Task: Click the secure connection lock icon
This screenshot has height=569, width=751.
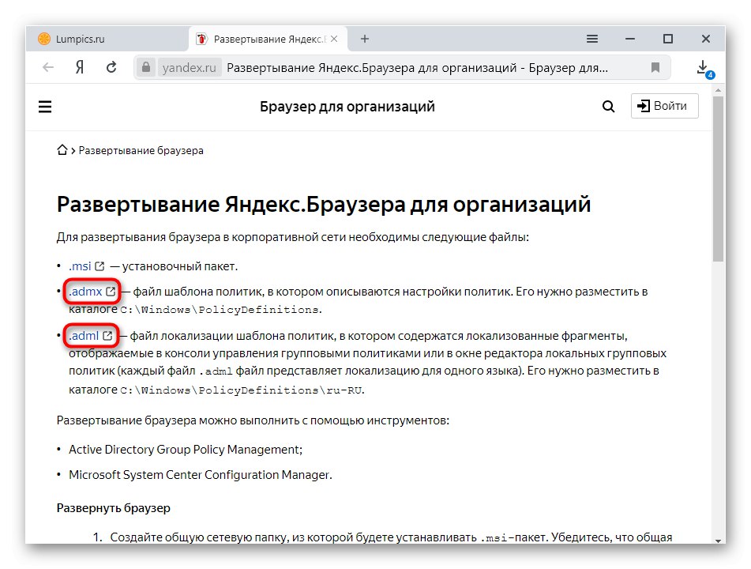Action: pos(145,67)
